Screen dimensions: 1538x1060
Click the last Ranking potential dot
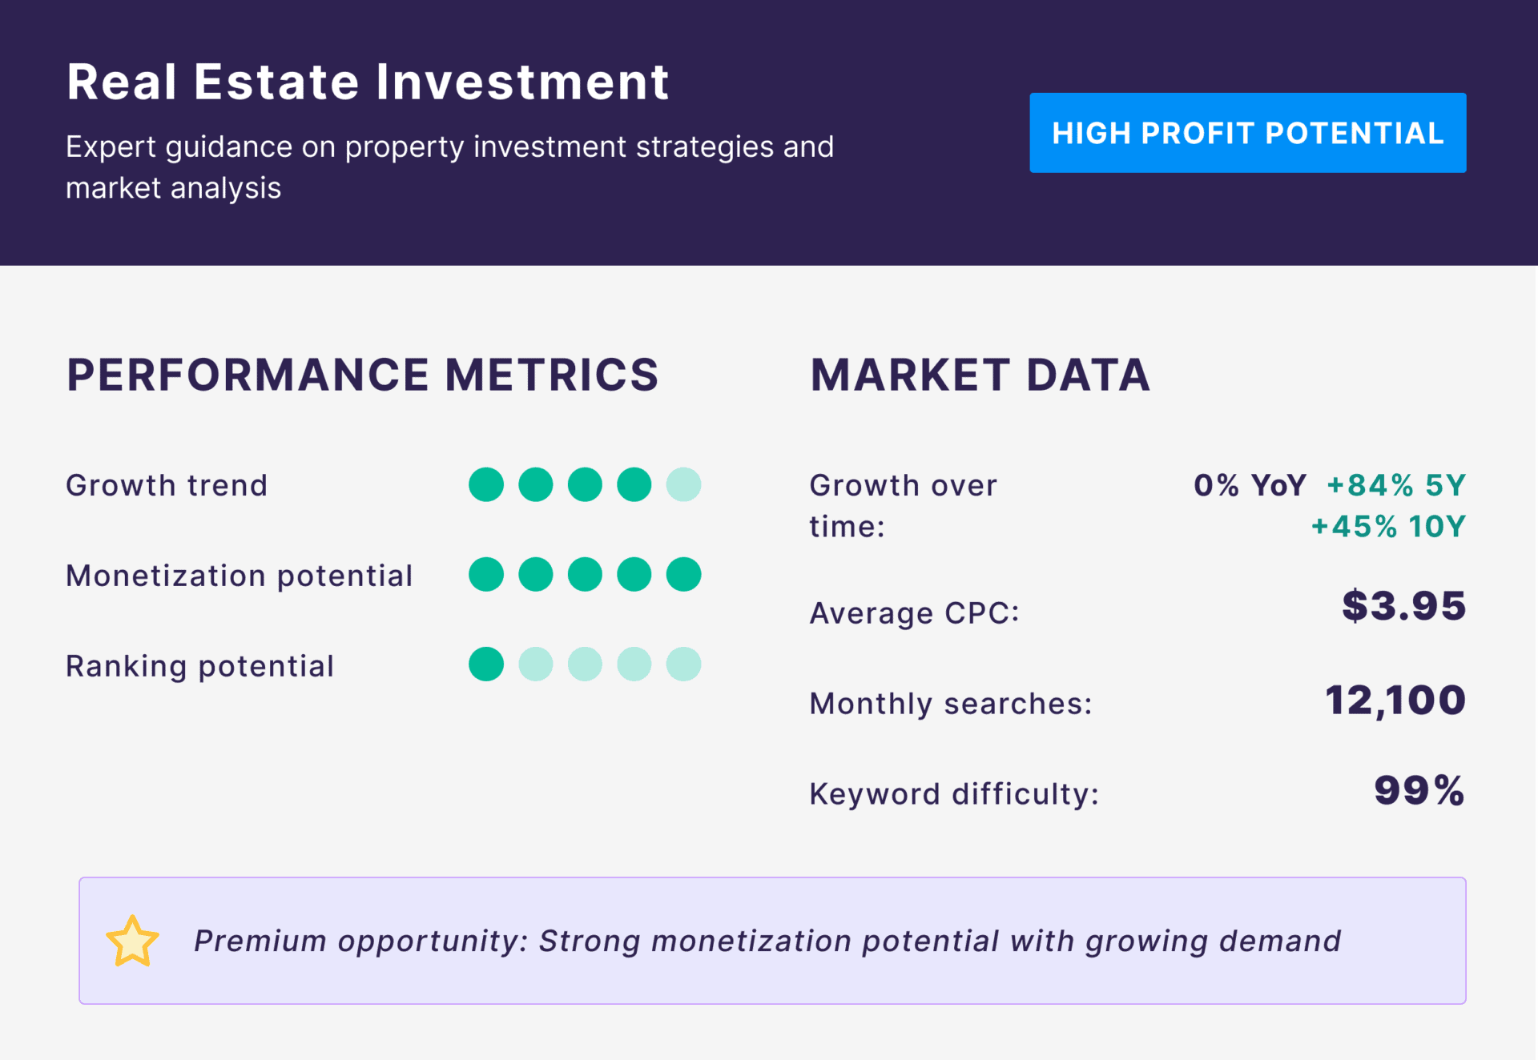683,665
